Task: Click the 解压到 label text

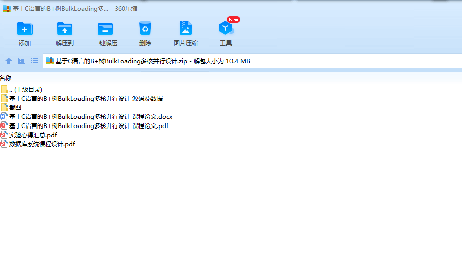Action: (65, 43)
